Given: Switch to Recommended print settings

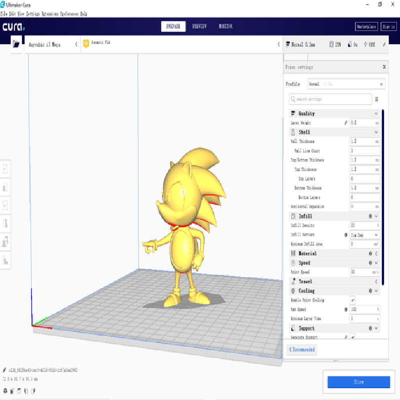Looking at the screenshot, I should tap(302, 349).
